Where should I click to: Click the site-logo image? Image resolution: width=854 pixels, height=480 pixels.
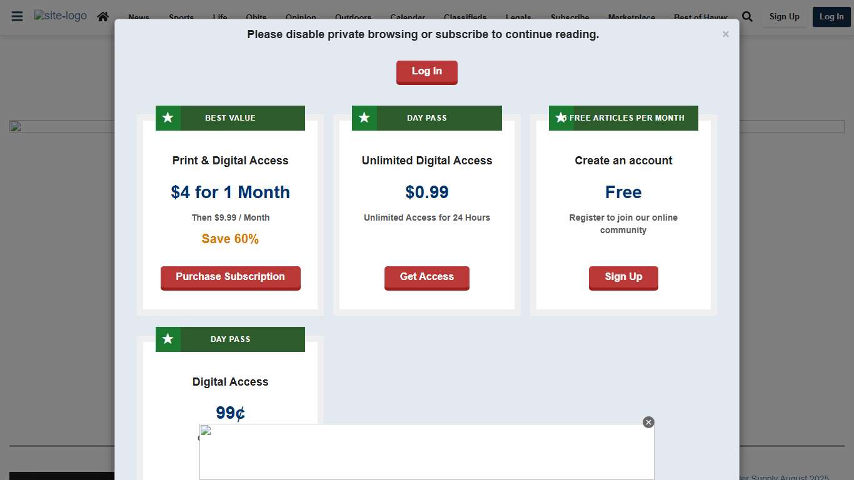click(61, 16)
